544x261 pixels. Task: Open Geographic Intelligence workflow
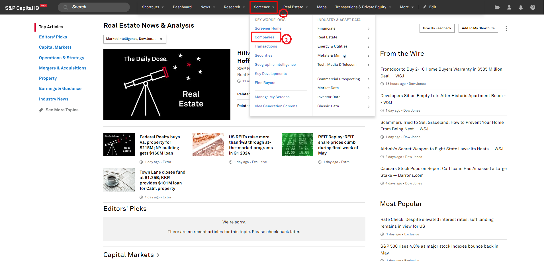click(x=275, y=65)
